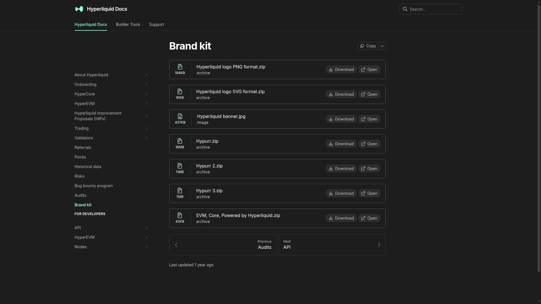541x304 pixels.
Task: Open Hyperliquid logo SVG format.zip externally
Action: coord(369,94)
